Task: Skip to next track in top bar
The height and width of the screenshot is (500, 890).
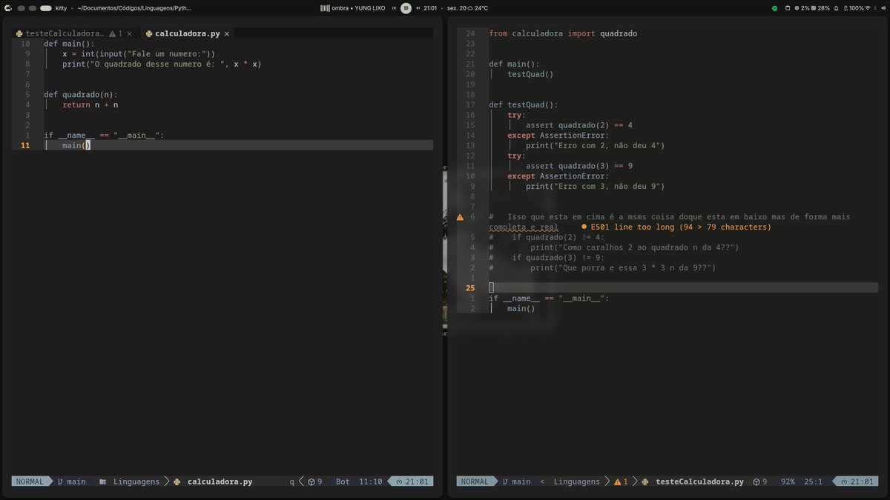Action: tap(418, 7)
